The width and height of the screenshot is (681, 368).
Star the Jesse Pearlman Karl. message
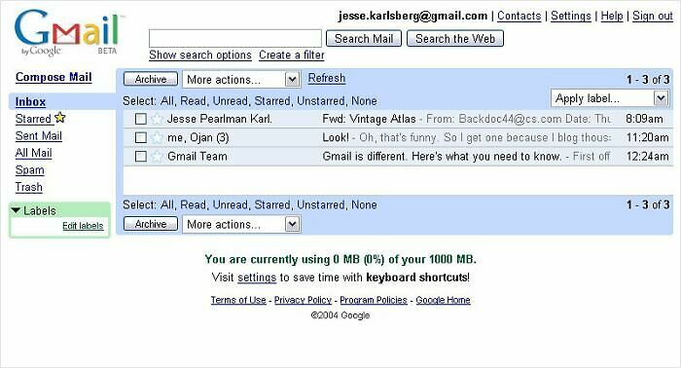(157, 119)
